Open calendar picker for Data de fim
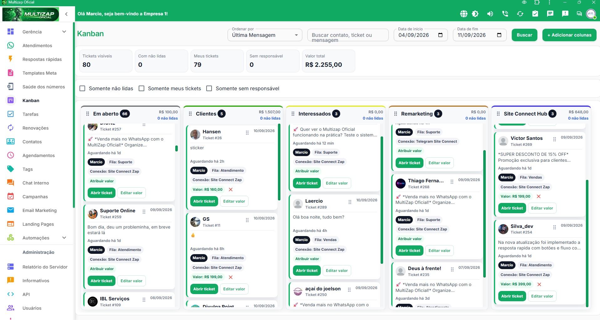 tap(499, 35)
